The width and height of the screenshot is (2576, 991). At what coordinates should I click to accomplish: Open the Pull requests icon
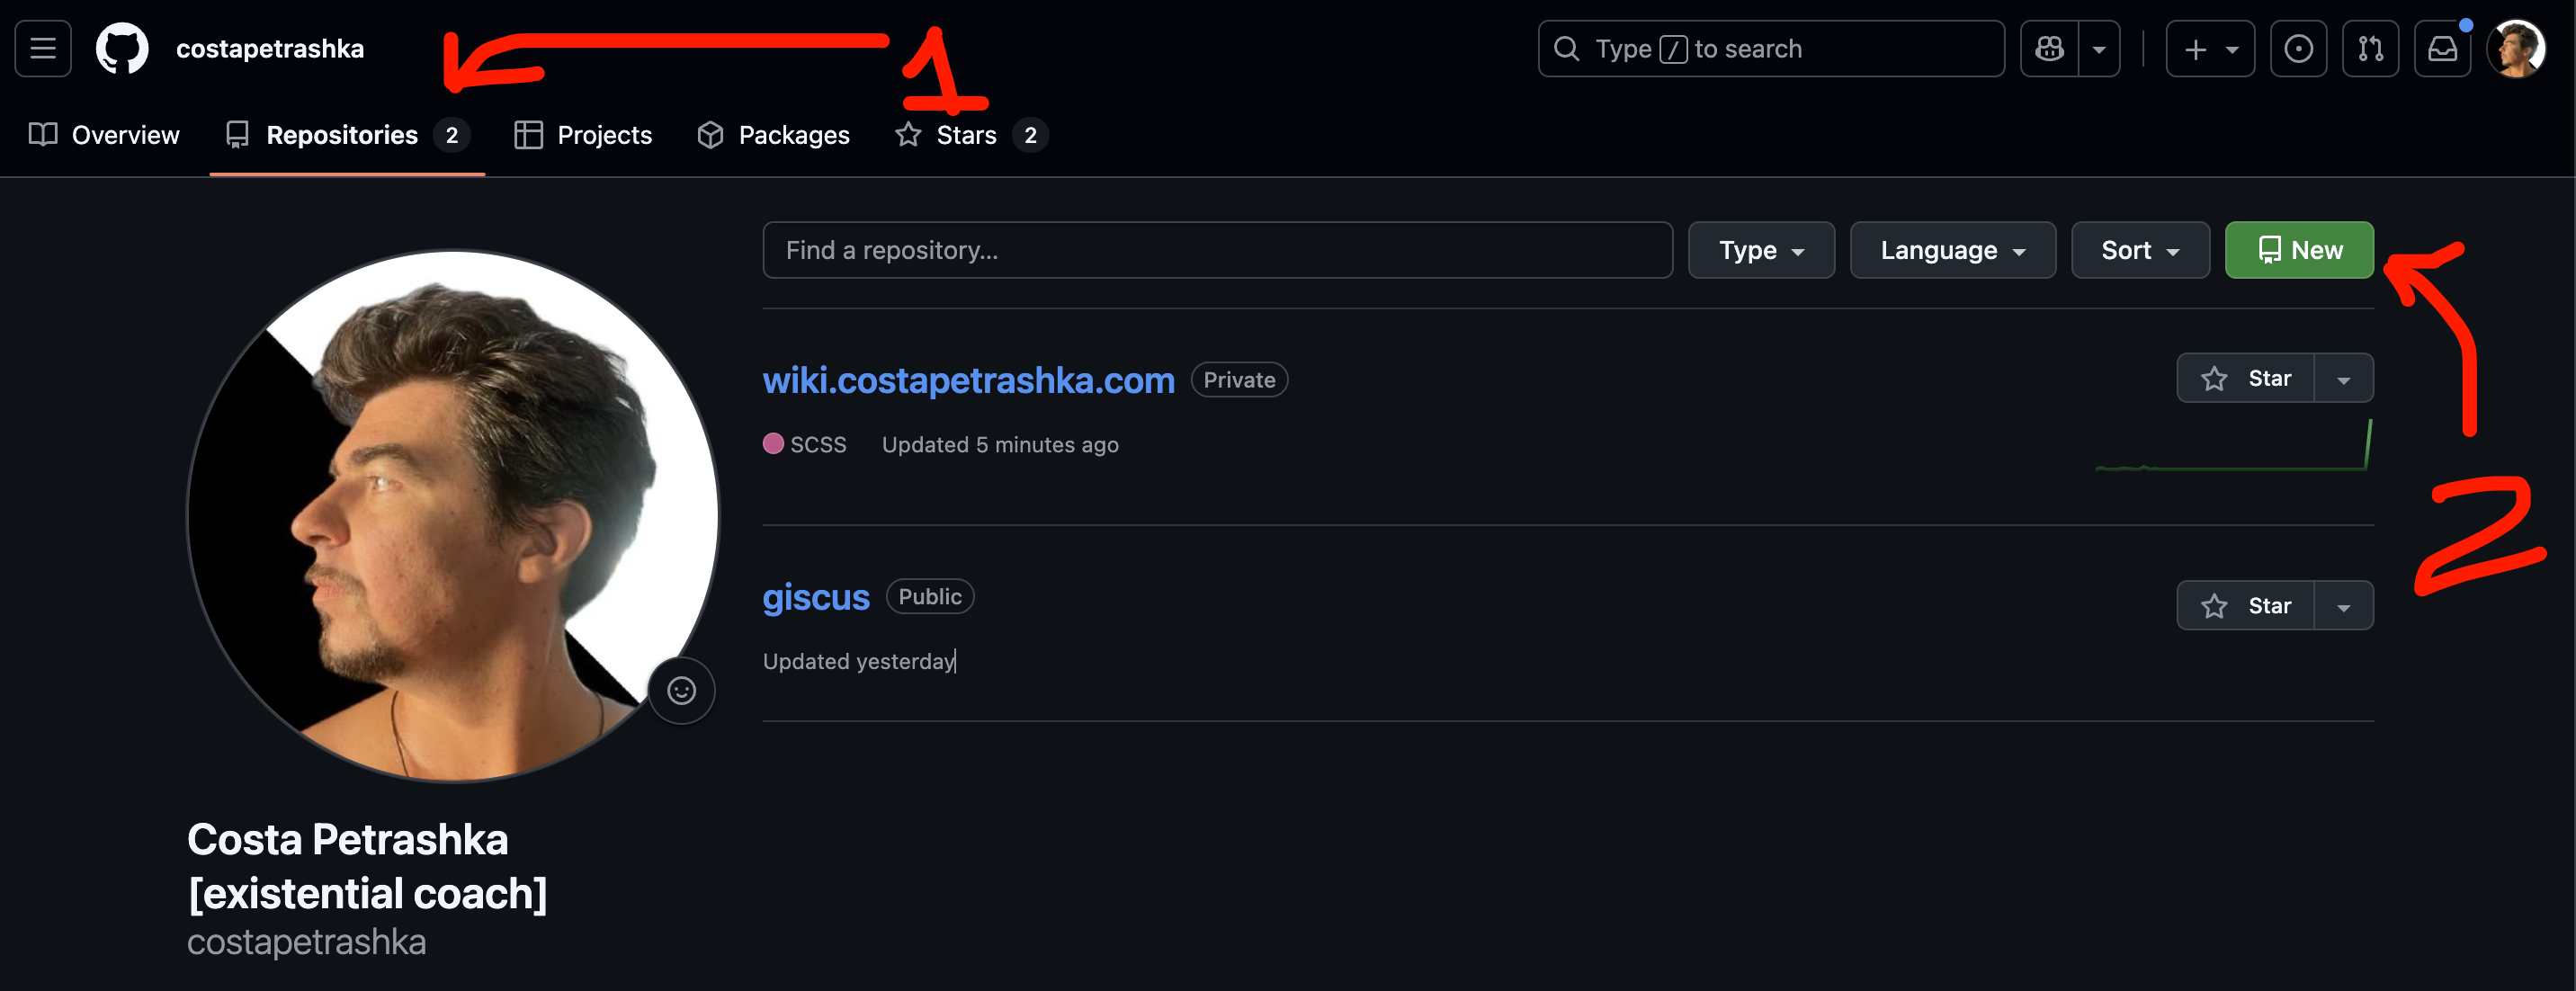(2370, 48)
